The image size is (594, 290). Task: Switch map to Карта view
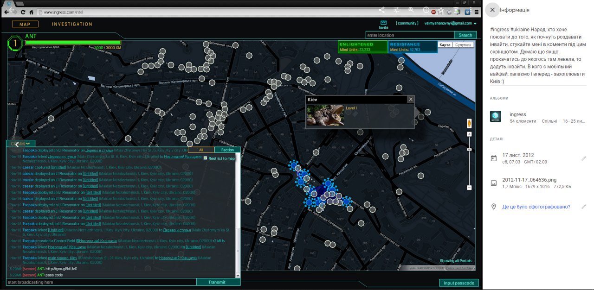[445, 45]
